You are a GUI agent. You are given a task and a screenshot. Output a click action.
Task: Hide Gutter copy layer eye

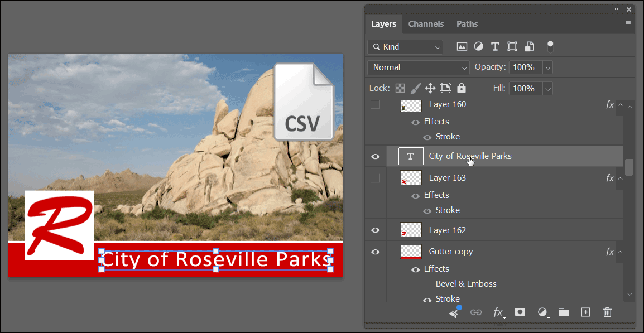pyautogui.click(x=376, y=252)
